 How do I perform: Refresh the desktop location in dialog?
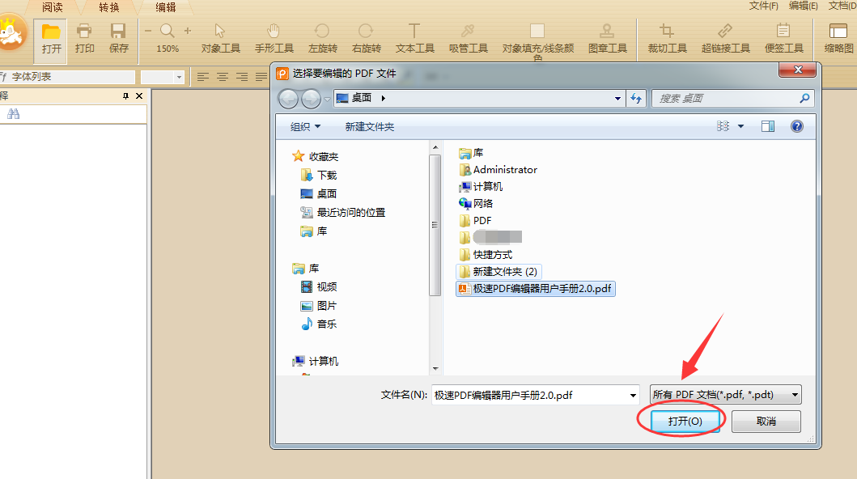(x=636, y=99)
